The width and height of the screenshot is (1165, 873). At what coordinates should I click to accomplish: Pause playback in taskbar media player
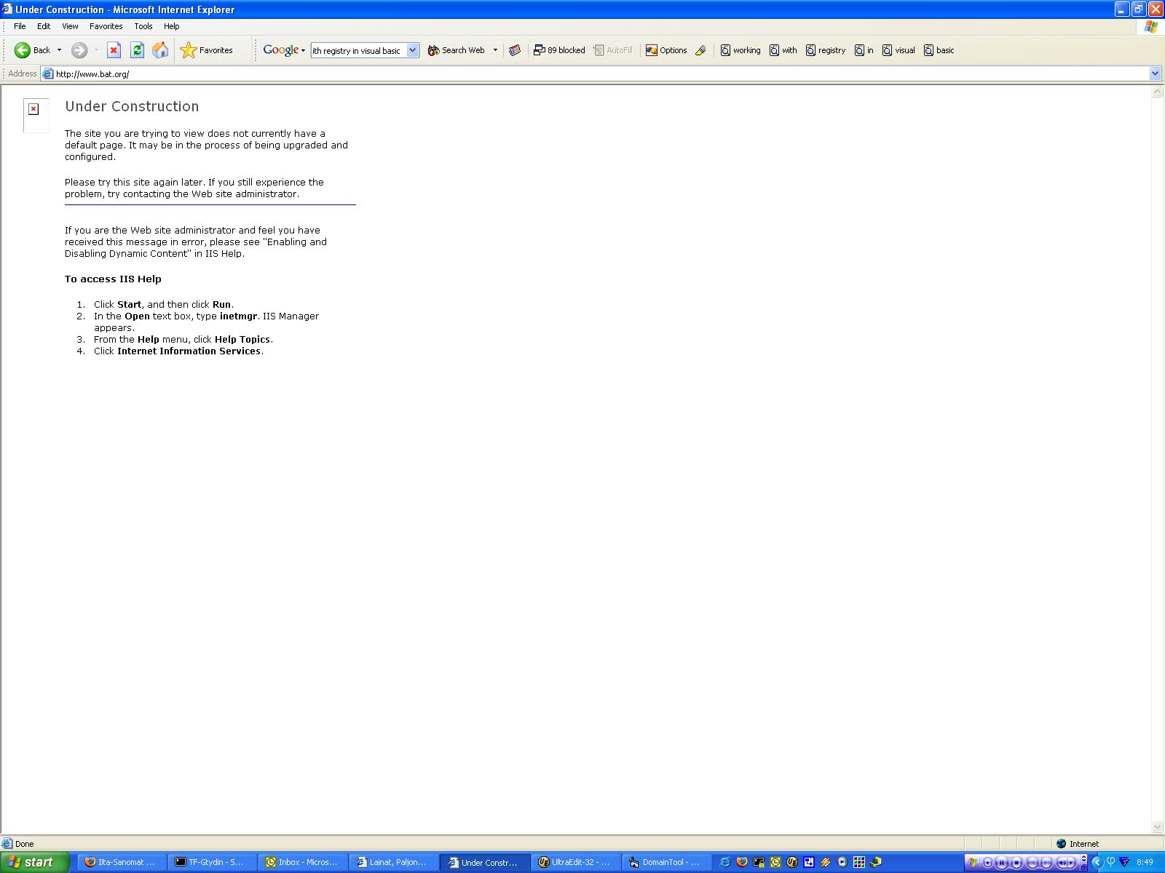[x=1002, y=863]
